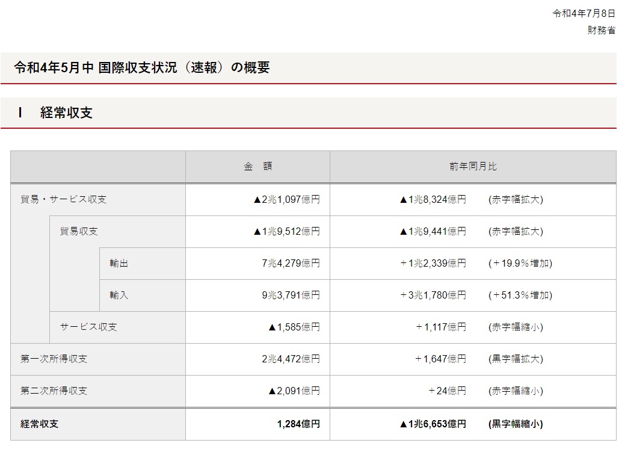Select the 輸出 row label
622x449 pixels.
click(x=119, y=263)
